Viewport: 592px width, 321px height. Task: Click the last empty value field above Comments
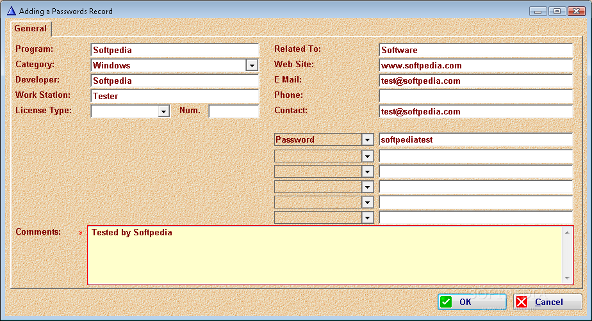click(x=475, y=217)
